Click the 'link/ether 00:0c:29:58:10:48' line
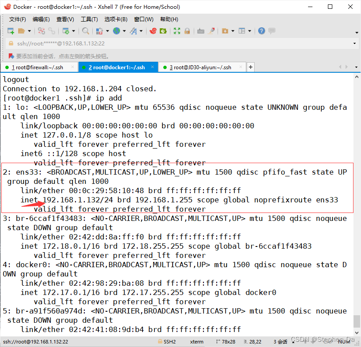This screenshot has height=347, width=361. [131, 190]
